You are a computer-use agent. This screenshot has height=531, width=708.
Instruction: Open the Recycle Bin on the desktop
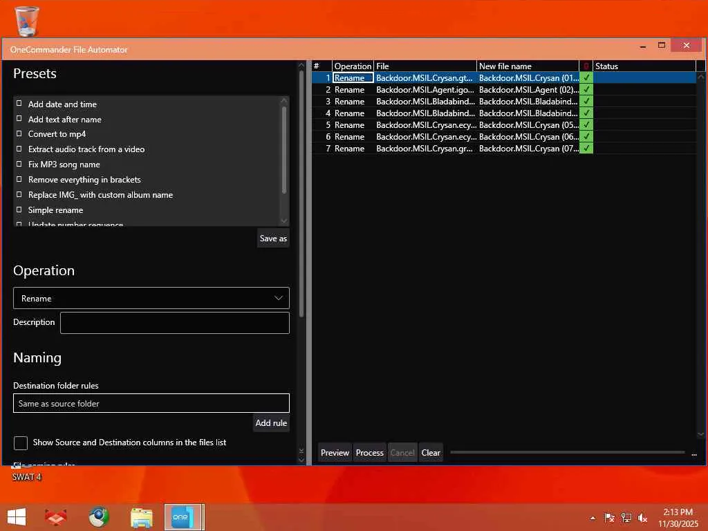27,20
